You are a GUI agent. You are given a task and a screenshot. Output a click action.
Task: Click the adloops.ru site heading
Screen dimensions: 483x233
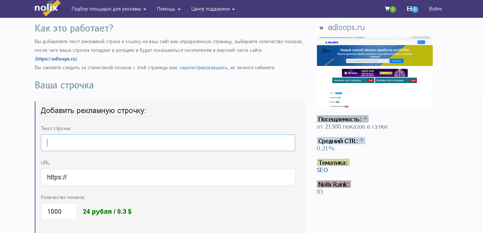pos(346,28)
